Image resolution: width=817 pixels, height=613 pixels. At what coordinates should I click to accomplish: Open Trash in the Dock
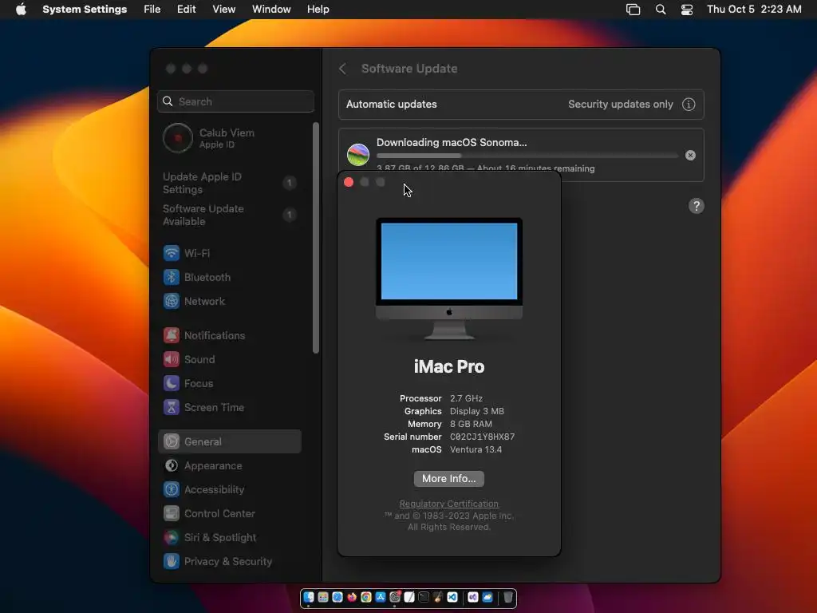508,597
